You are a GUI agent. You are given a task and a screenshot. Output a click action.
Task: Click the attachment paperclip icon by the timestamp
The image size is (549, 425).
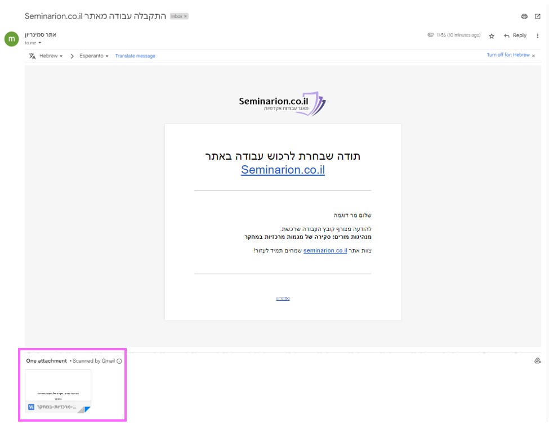pos(430,35)
